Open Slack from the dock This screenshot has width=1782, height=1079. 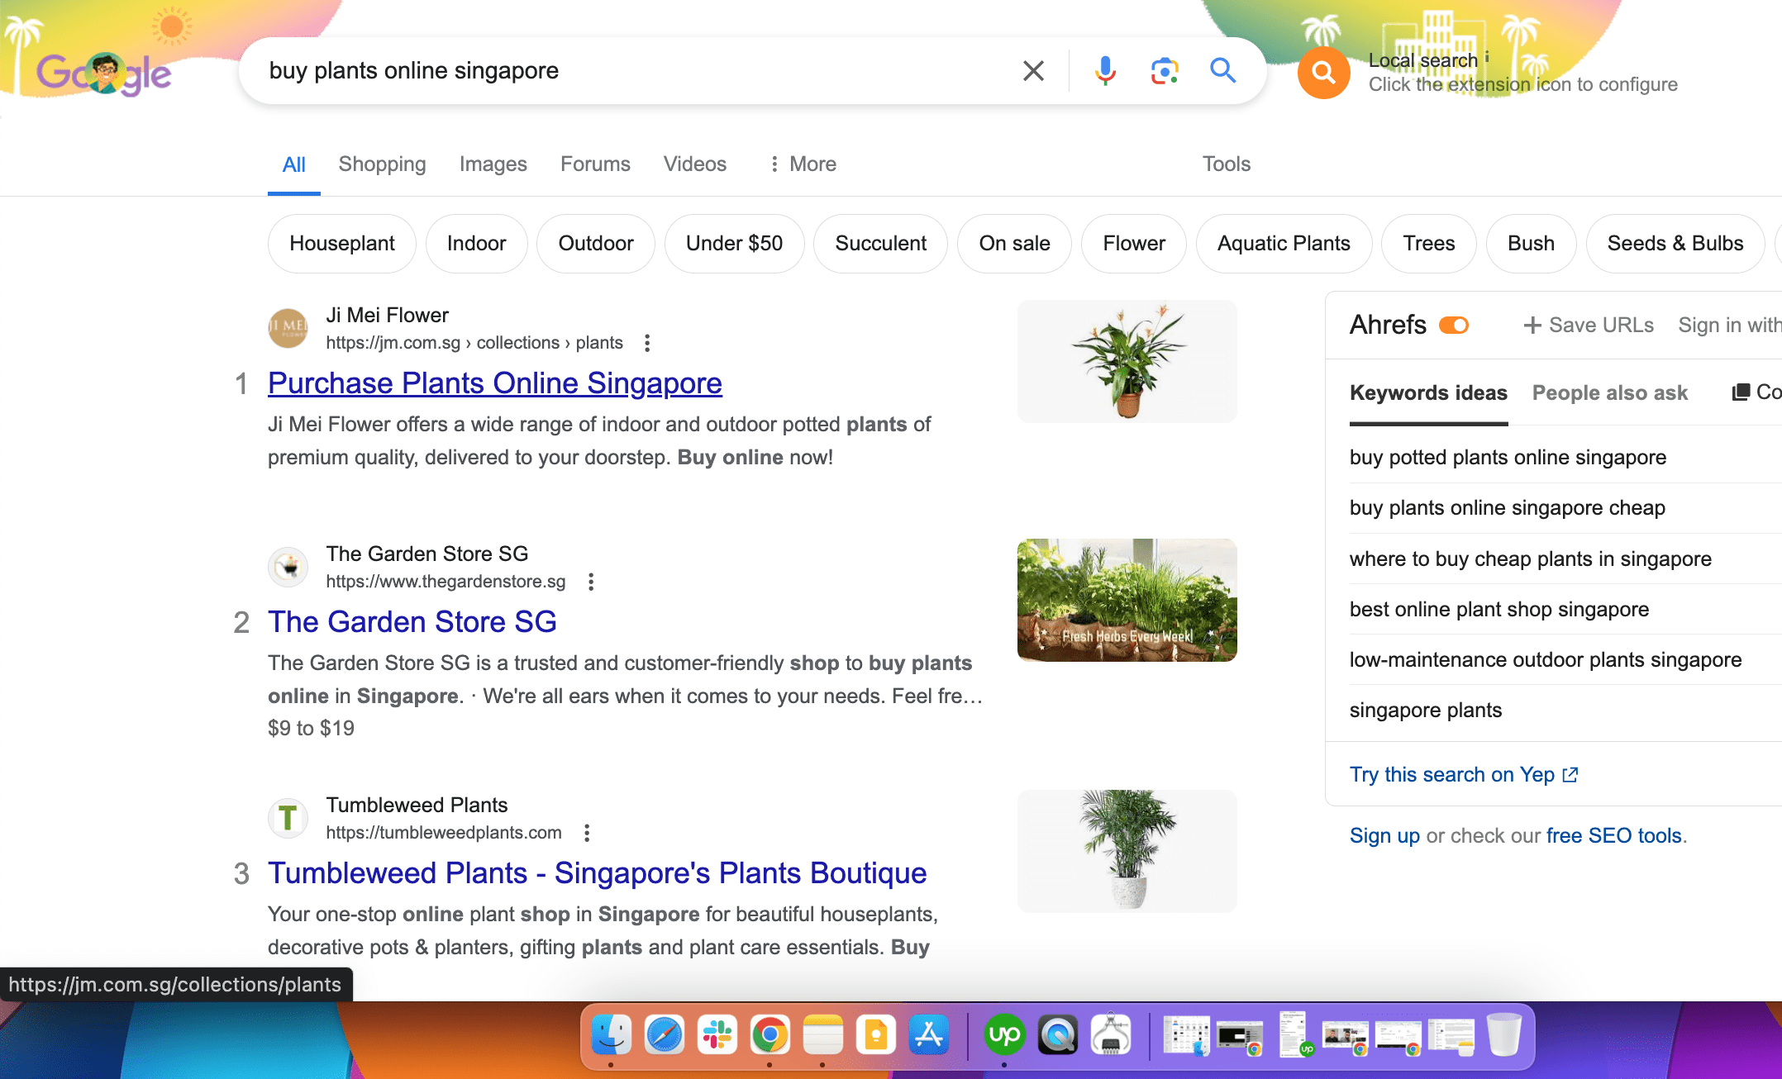click(717, 1034)
